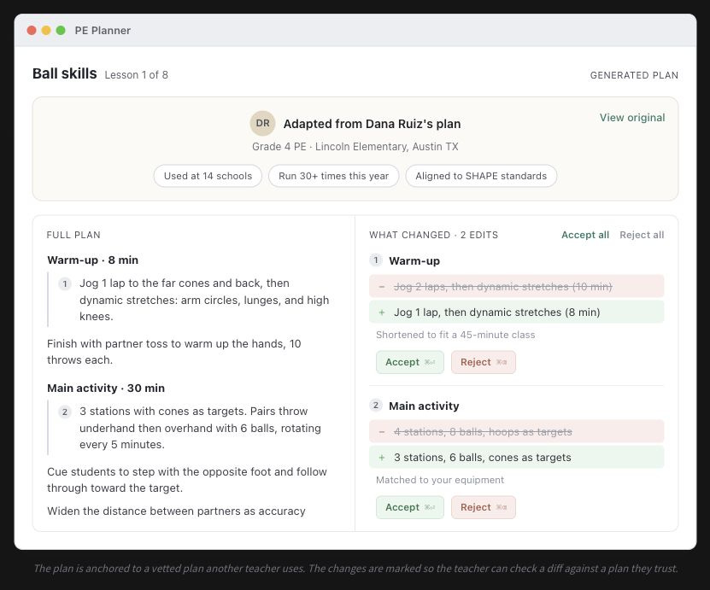Click the plus icon on added main activity line
710x590 pixels.
click(382, 458)
